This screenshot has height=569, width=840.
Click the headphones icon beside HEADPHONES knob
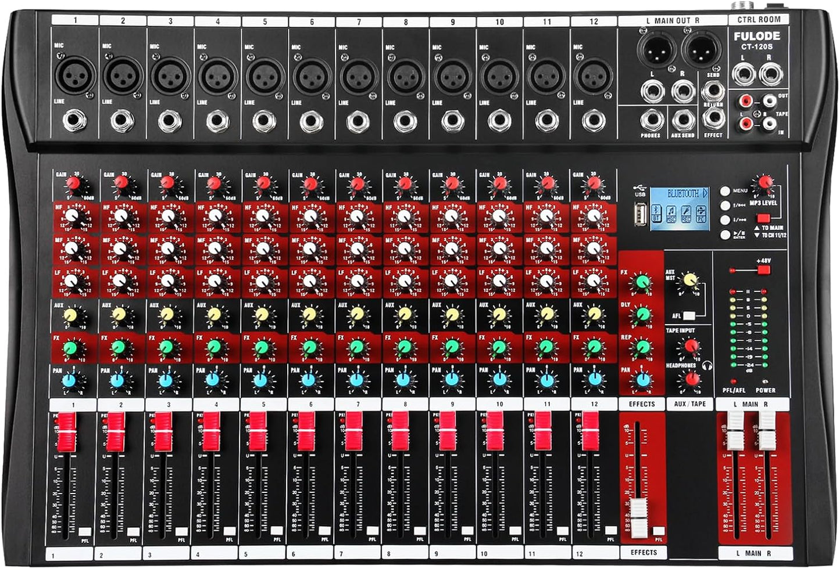pos(707,366)
